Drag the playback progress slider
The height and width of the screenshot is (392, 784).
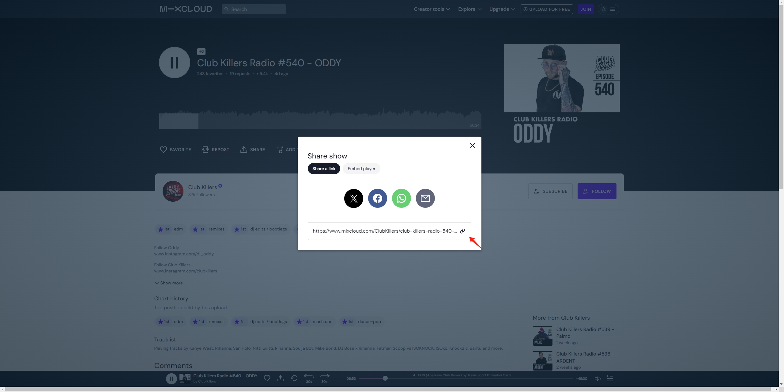click(x=385, y=379)
